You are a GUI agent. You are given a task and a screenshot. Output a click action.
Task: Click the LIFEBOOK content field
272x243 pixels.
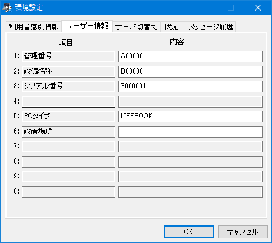[190, 116]
